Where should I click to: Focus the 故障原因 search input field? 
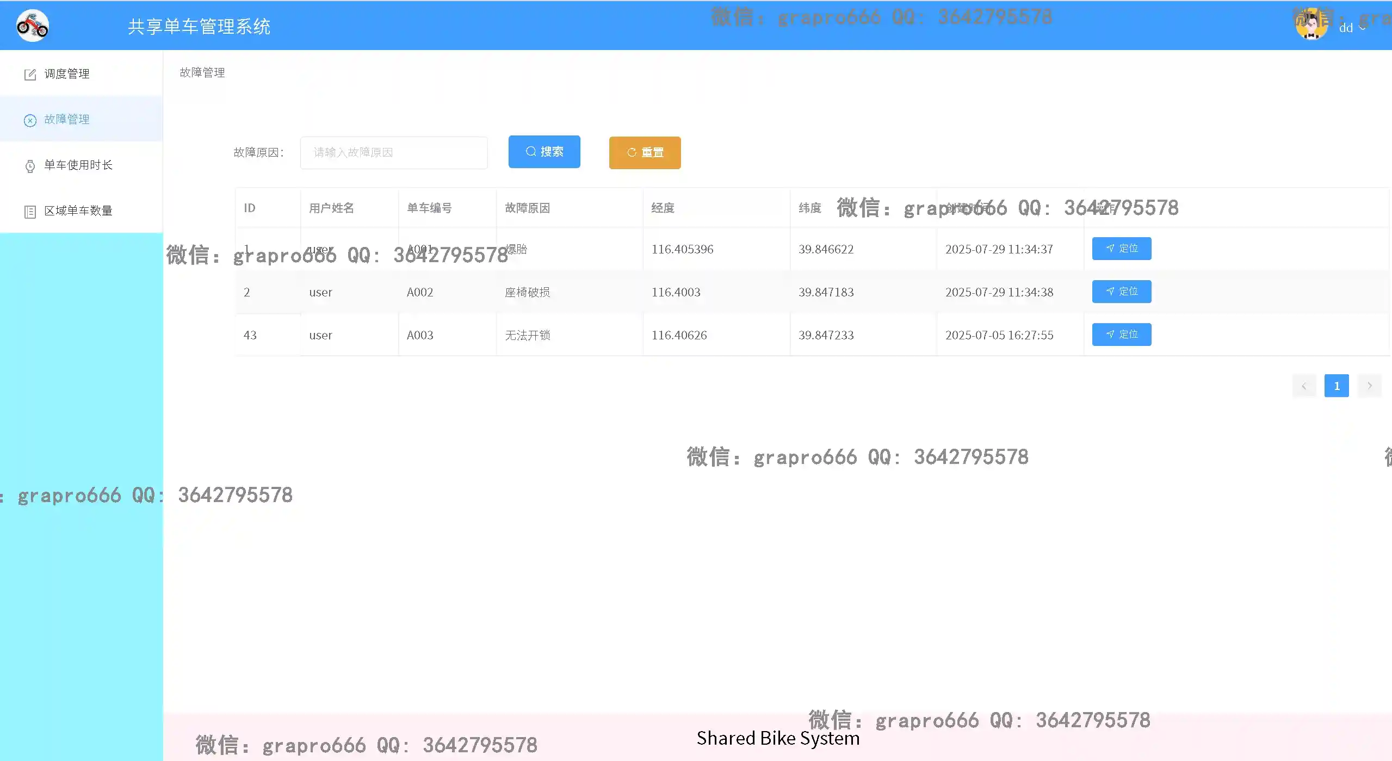(393, 153)
